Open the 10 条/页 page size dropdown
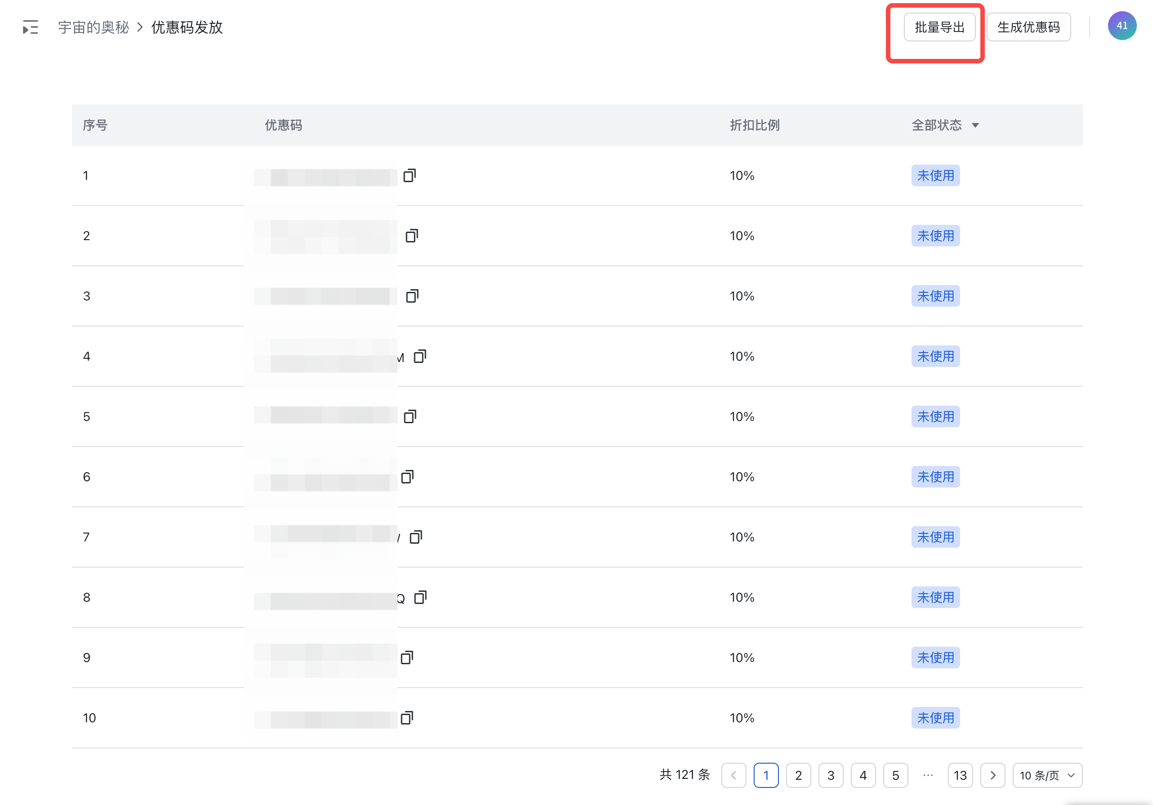The width and height of the screenshot is (1153, 805). [x=1046, y=775]
